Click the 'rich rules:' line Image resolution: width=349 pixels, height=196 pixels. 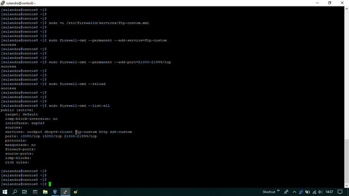click(x=17, y=162)
